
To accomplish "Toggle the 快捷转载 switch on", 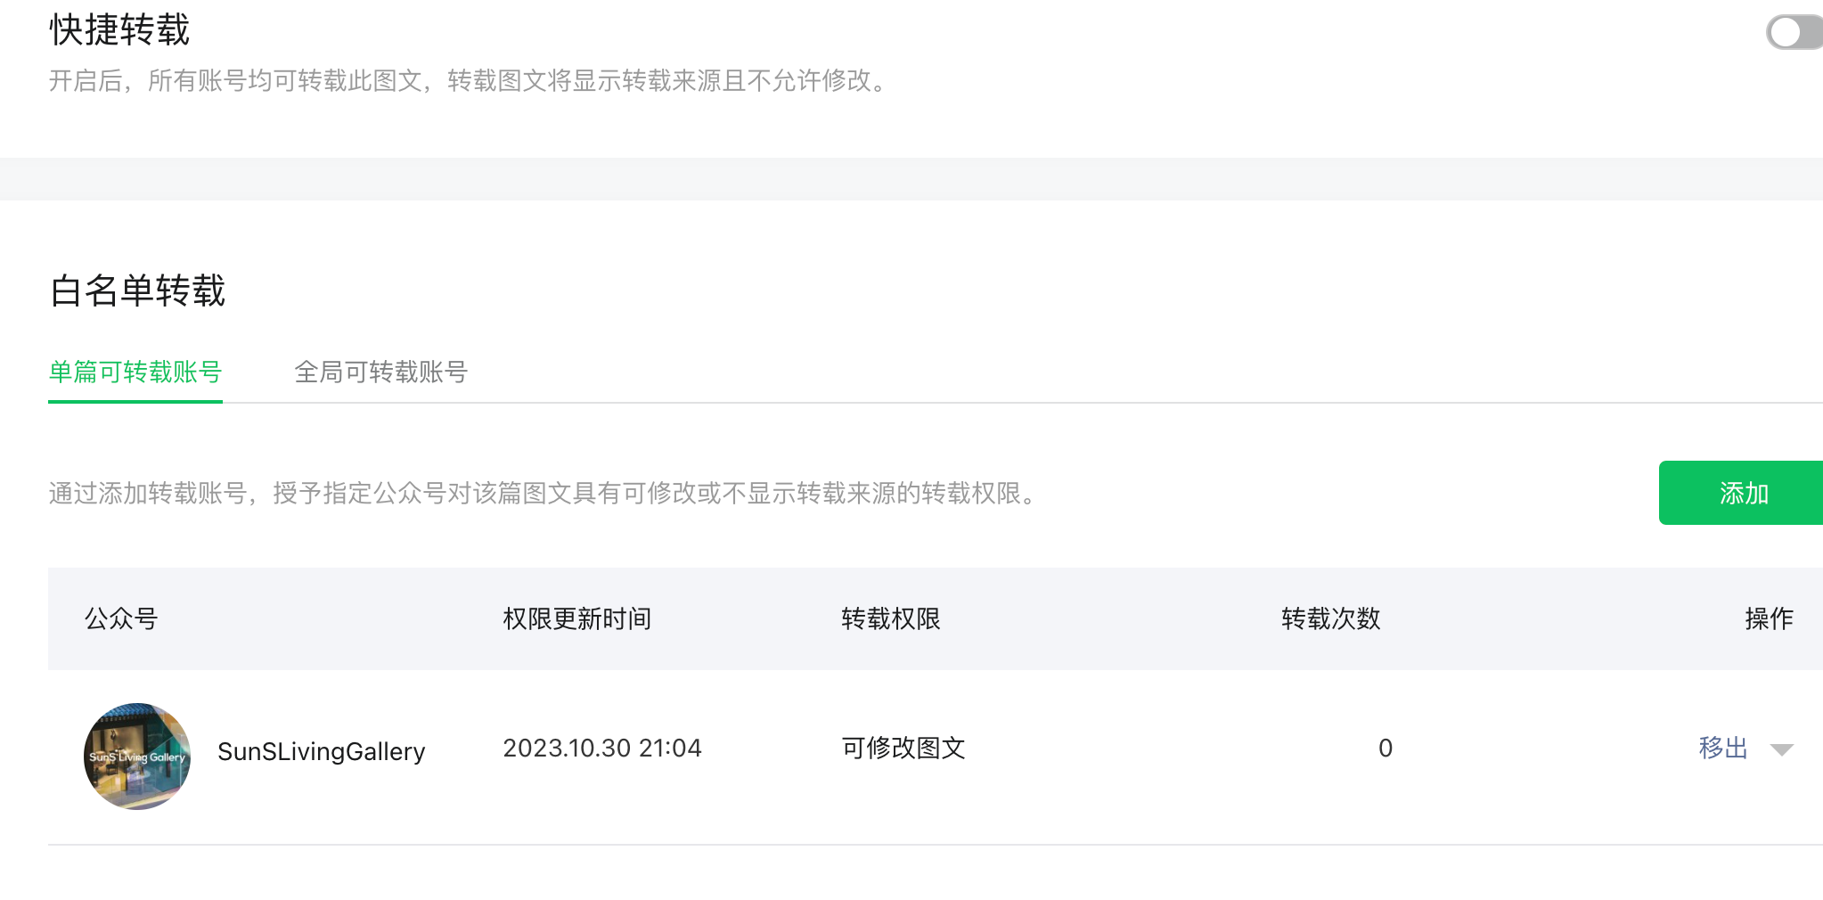I will [1794, 33].
